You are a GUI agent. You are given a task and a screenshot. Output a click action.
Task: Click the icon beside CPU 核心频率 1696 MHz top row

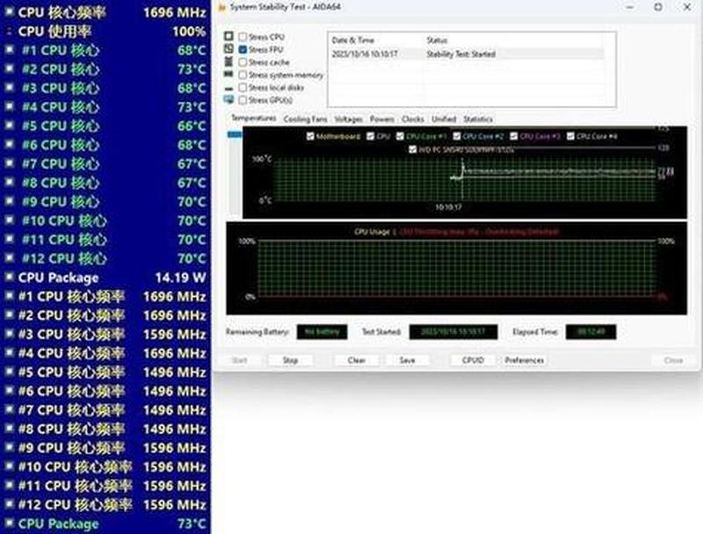(9, 11)
